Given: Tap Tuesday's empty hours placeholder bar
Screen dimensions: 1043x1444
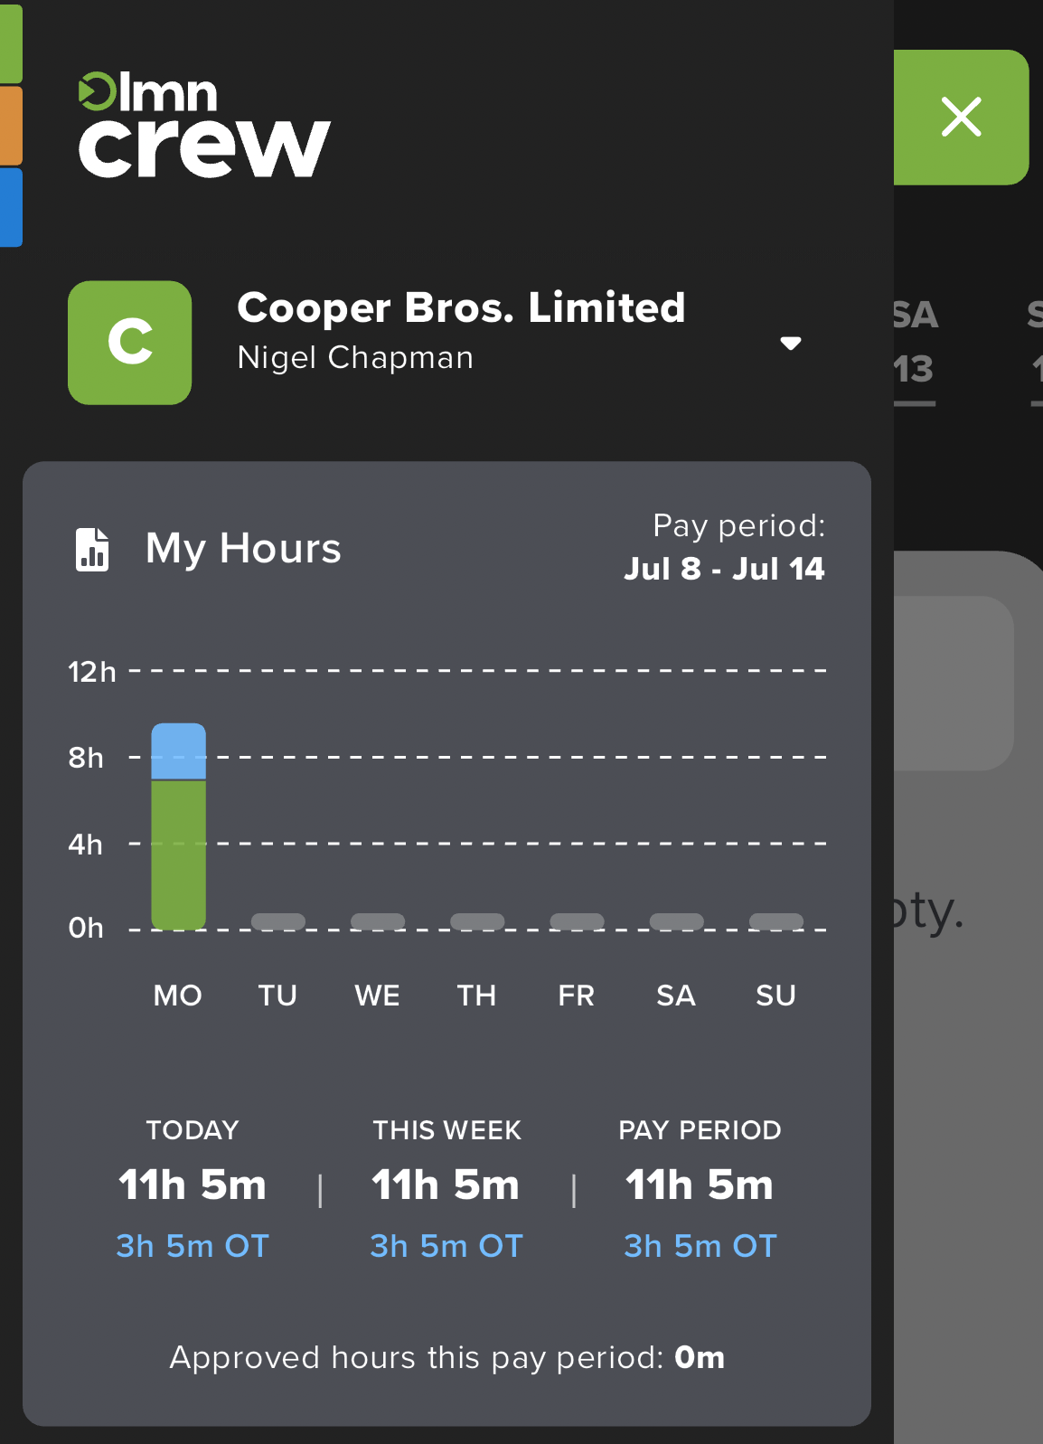Looking at the screenshot, I should point(277,920).
